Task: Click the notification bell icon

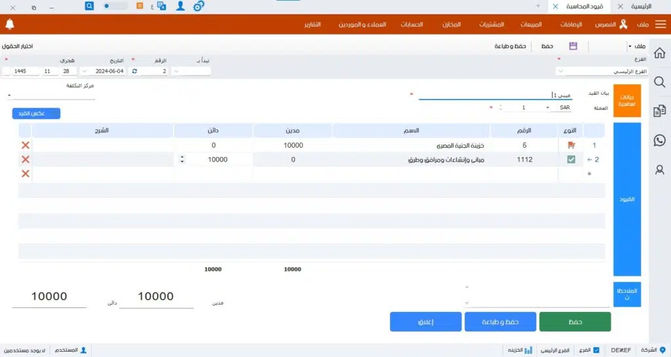Action: tap(9, 24)
